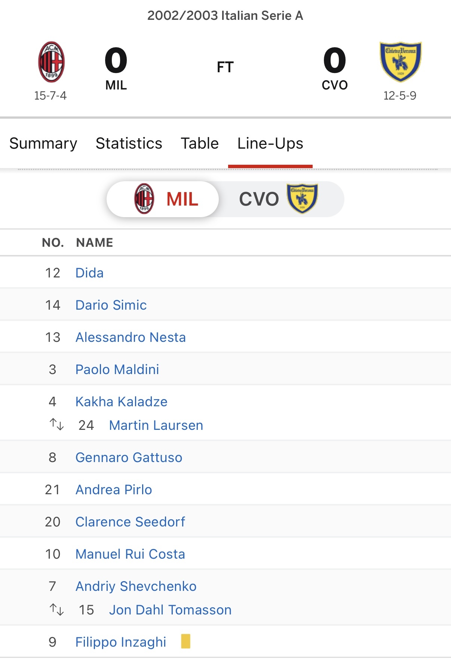Viewport: 451px width, 659px height.
Task: Switch to the Statistics tab
Action: [x=129, y=143]
